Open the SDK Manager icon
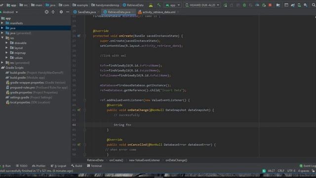316x178 pixels. point(306,5)
